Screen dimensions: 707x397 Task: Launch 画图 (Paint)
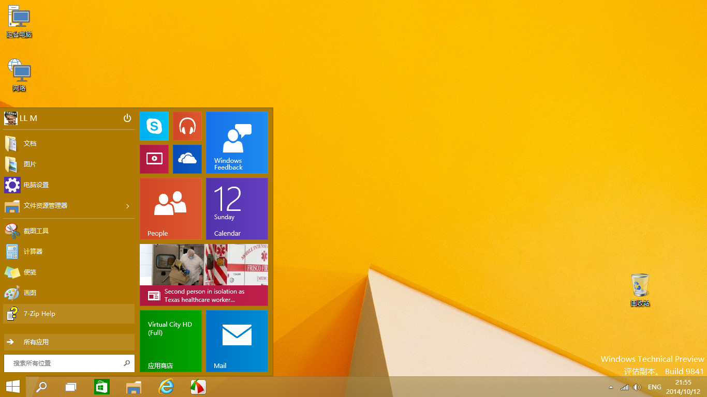[x=69, y=293]
